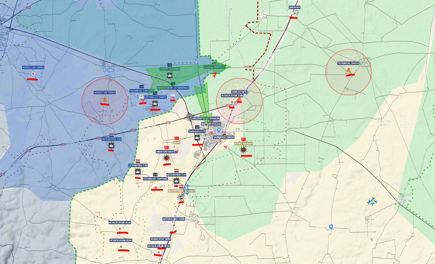The width and height of the screenshot is (435, 264).
Task: Click the explosion icon below ANKA UAV BEATEN
Action: pyautogui.click(x=166, y=158)
